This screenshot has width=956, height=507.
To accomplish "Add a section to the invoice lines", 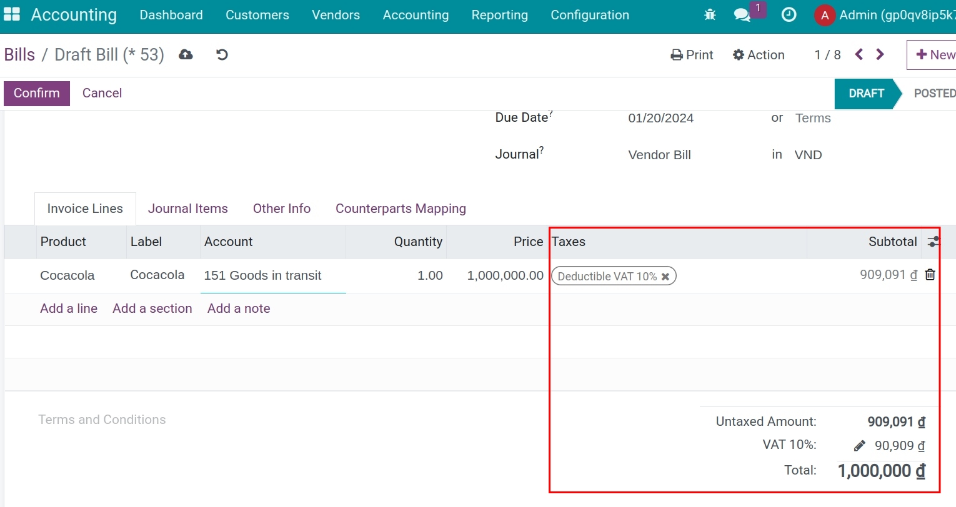I will click(x=152, y=308).
